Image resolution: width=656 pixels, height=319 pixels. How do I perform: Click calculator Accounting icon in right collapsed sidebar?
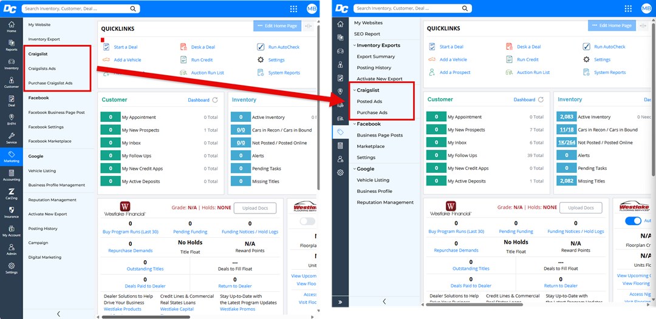340,146
